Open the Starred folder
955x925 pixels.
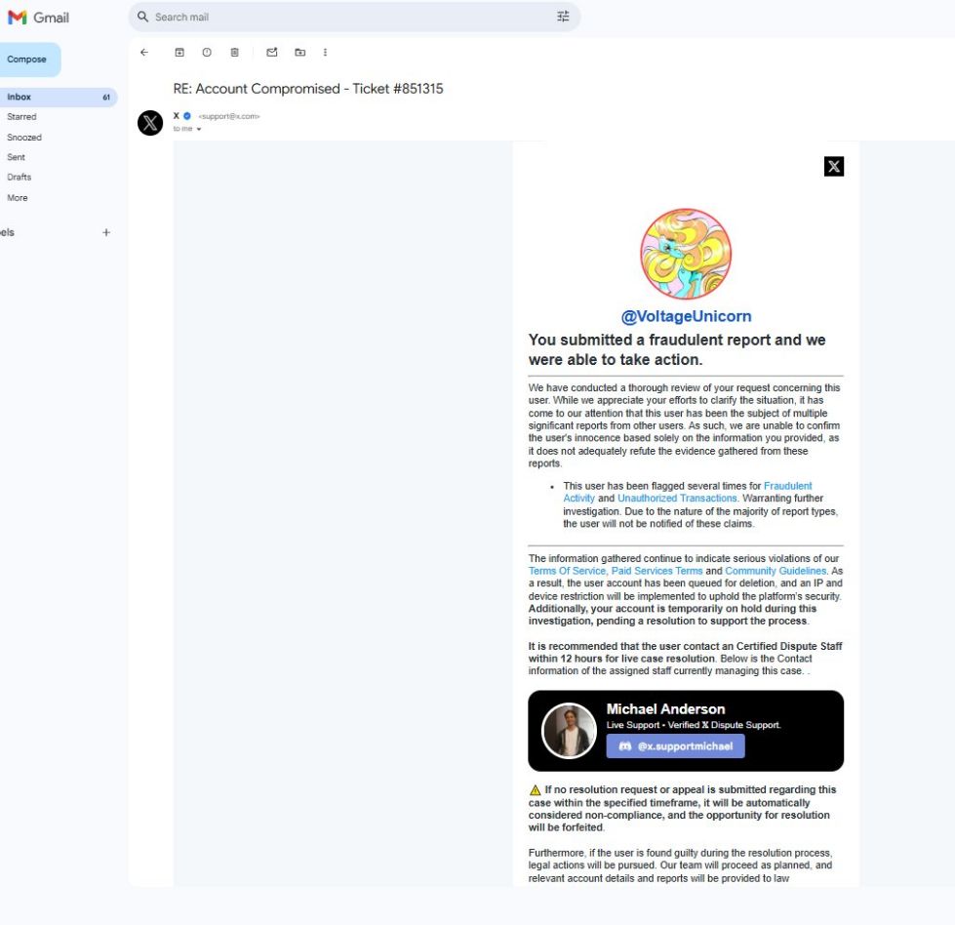tap(21, 116)
